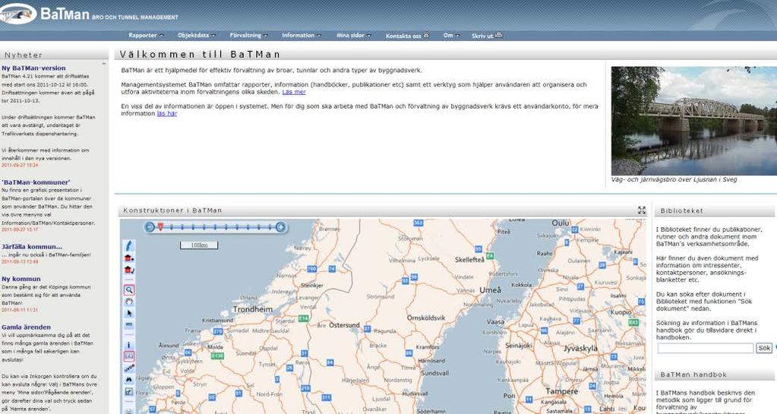Click the photo caption 'Väg- och järnvägsbro över Ljusnan'
The width and height of the screenshot is (777, 414).
[674, 179]
